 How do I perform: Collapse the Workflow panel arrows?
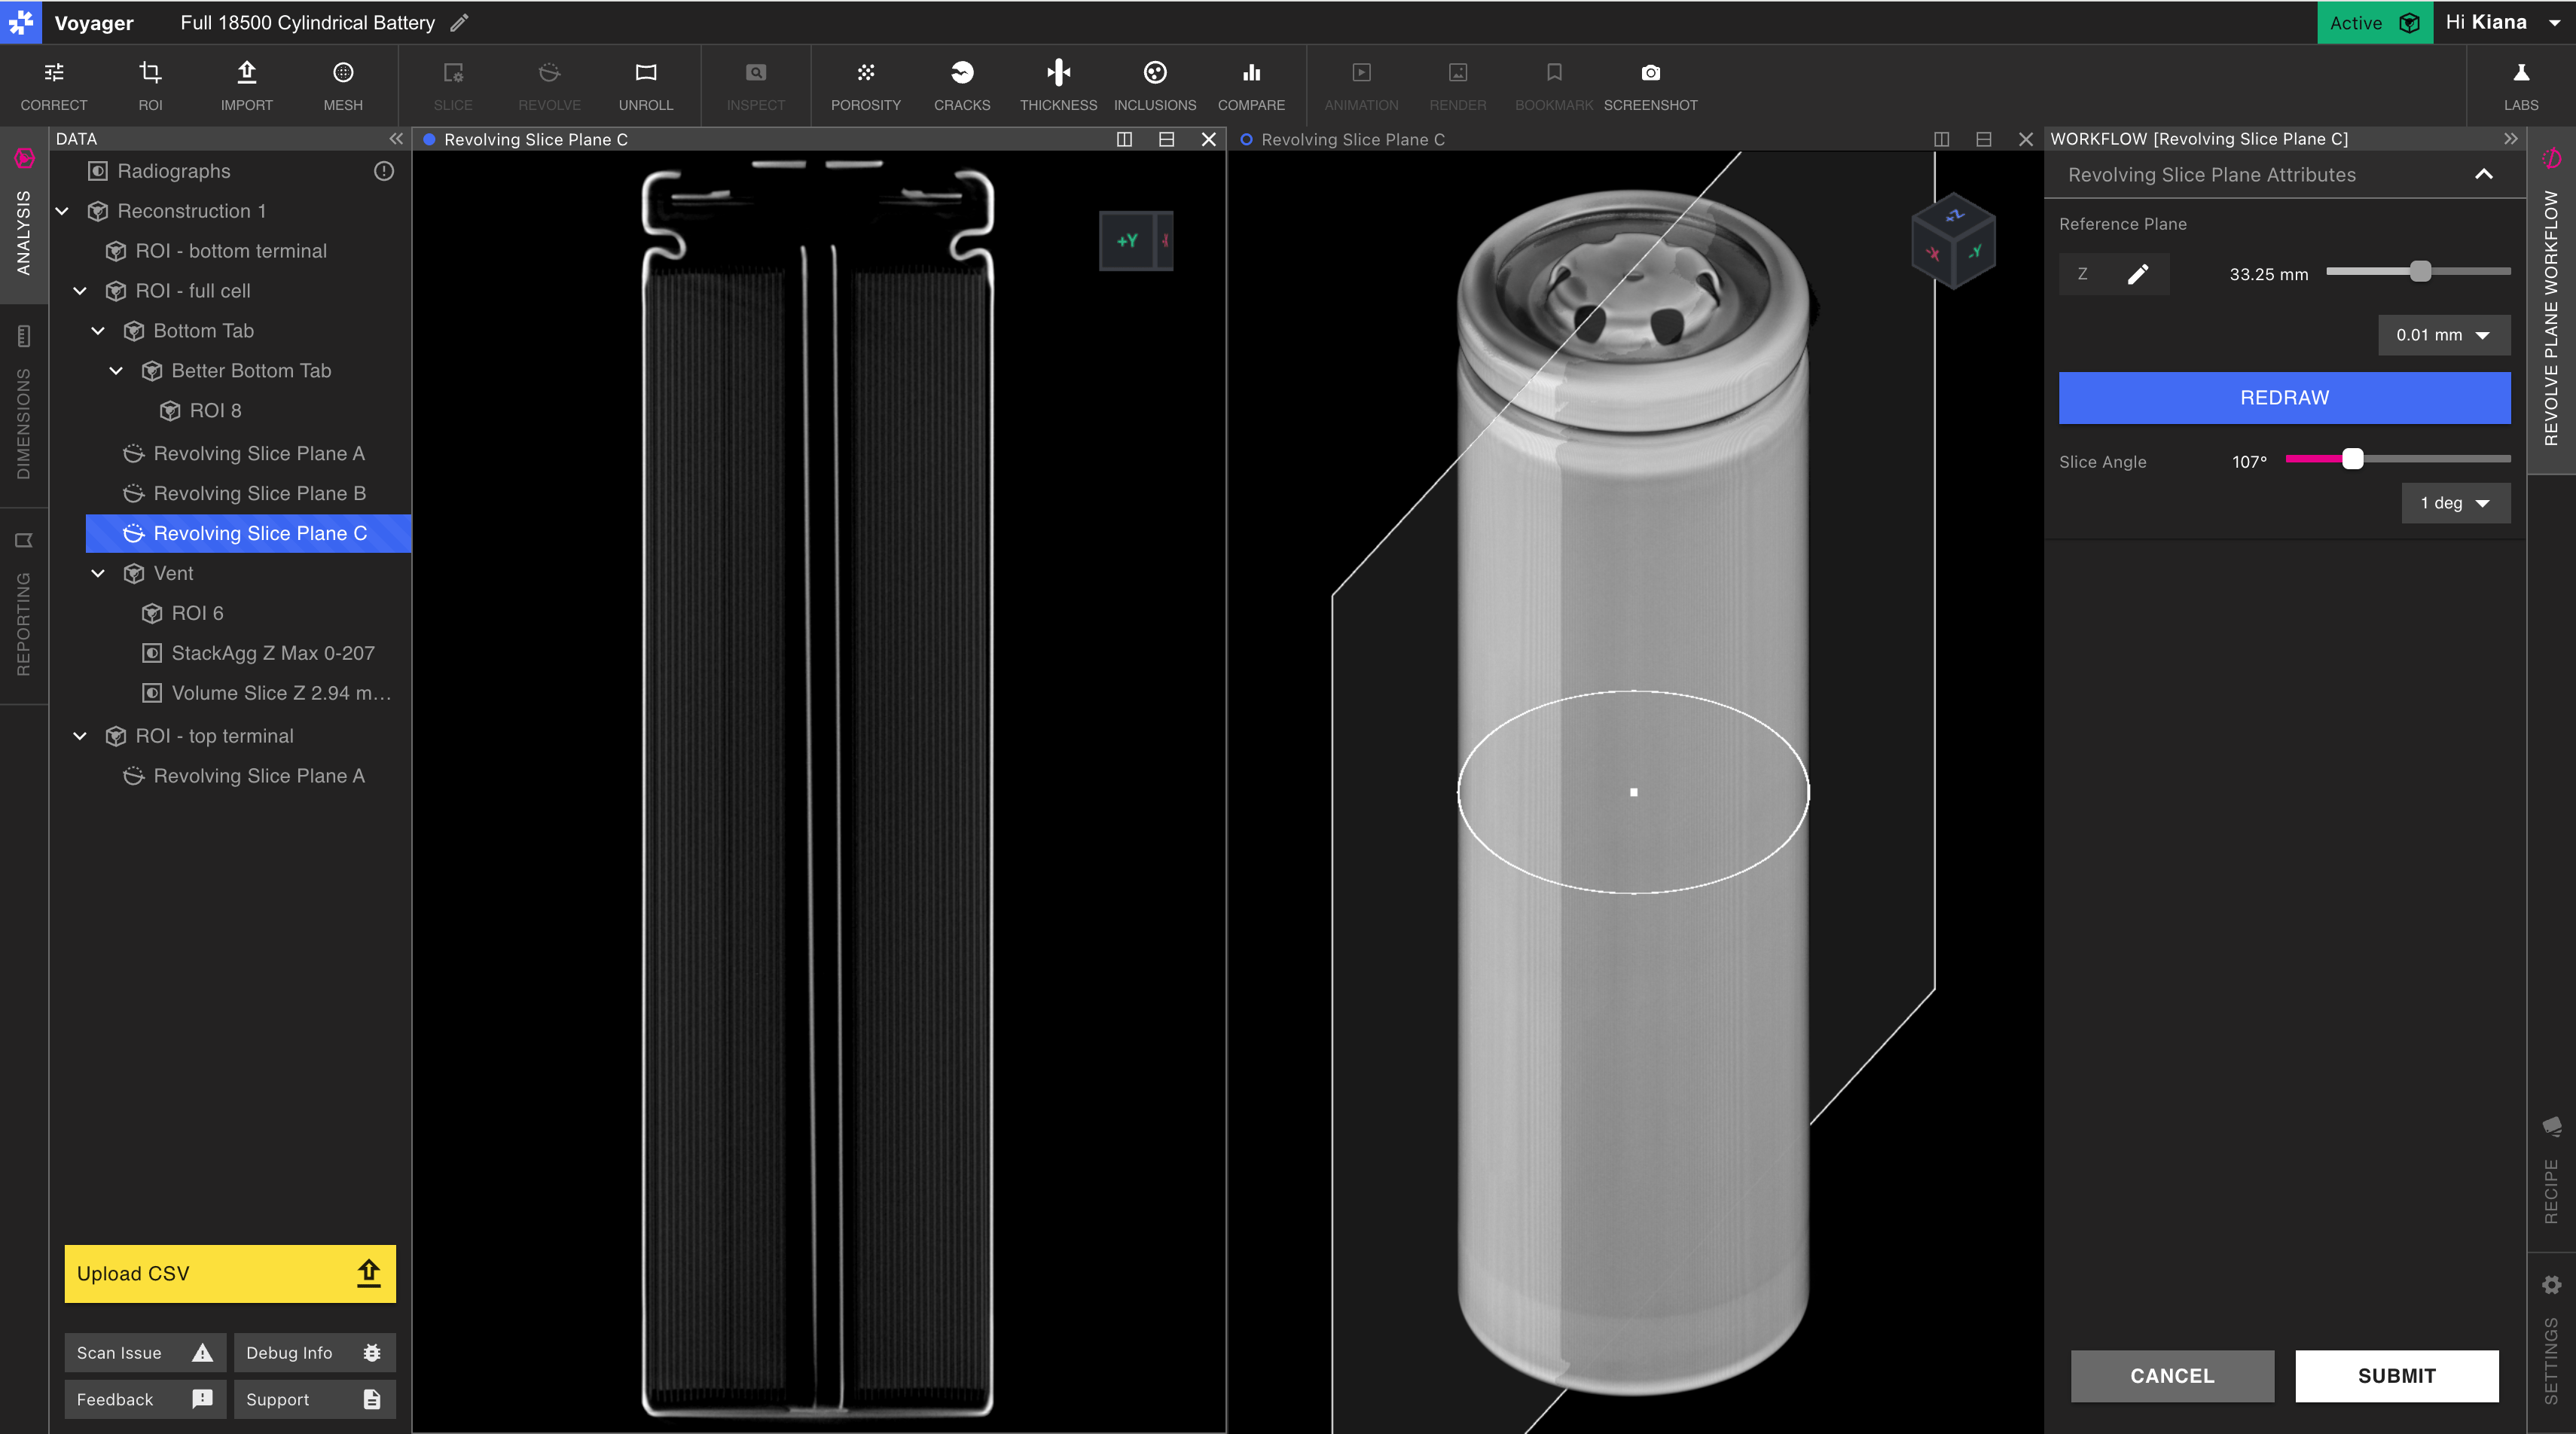coord(2510,139)
